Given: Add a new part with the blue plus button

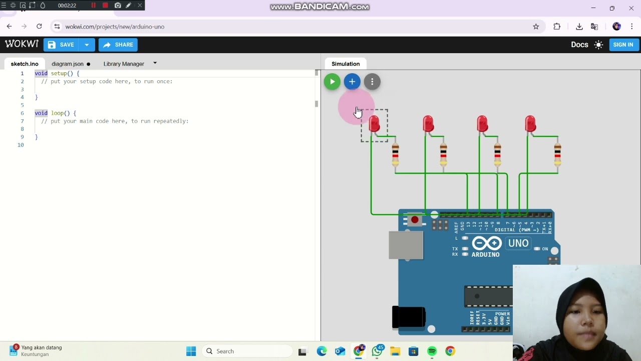Looking at the screenshot, I should [x=352, y=82].
